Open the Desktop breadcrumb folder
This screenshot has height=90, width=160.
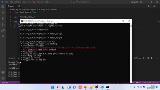26,9
